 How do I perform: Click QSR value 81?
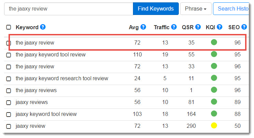[x=191, y=102]
